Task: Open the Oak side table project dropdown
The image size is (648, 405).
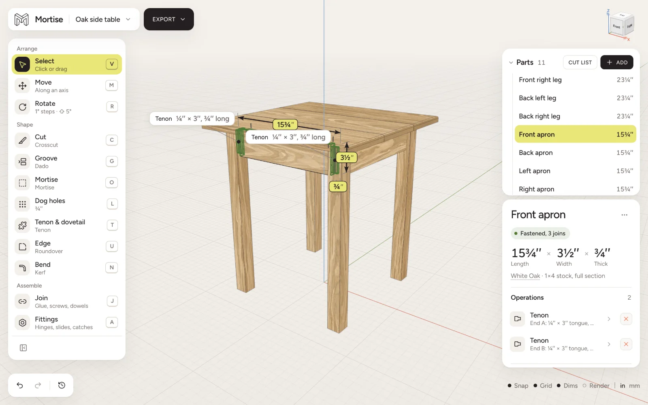Action: (x=103, y=19)
